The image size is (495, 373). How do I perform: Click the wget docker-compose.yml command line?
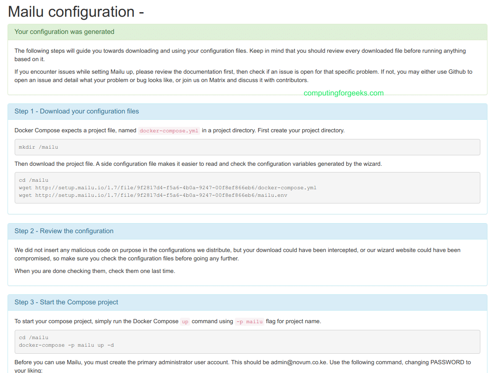point(168,188)
